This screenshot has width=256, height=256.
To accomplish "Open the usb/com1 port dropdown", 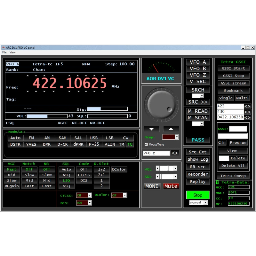I will pyautogui.click(x=205, y=203).
